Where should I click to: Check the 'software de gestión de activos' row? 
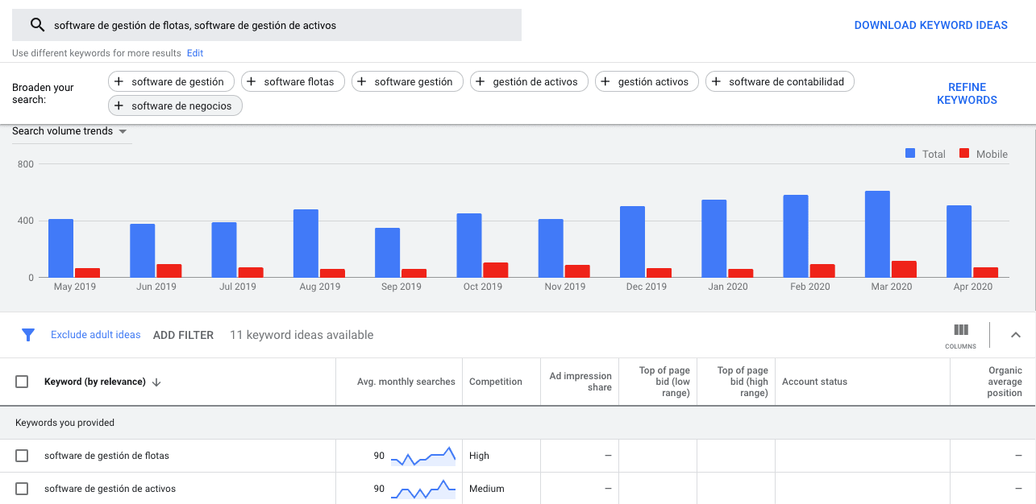[22, 489]
